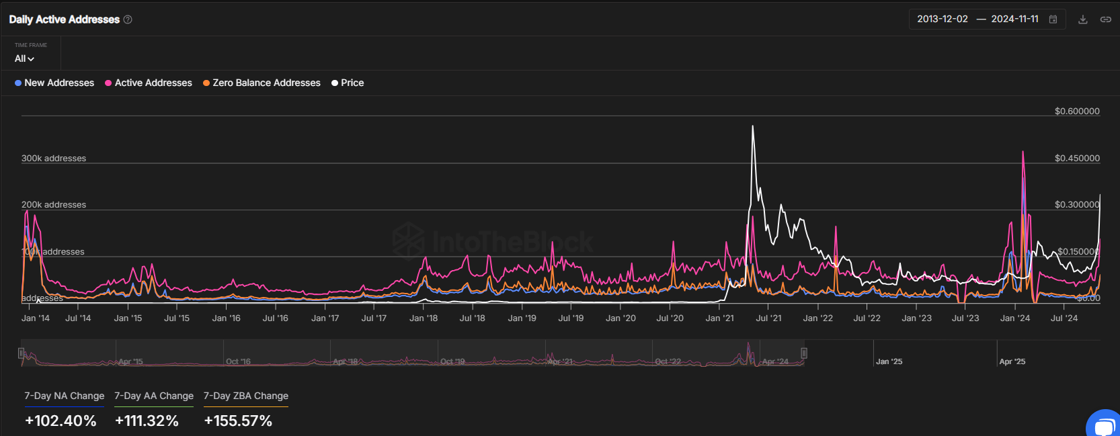1120x436 pixels.
Task: Toggle Active Addresses series in legend
Action: (x=149, y=83)
